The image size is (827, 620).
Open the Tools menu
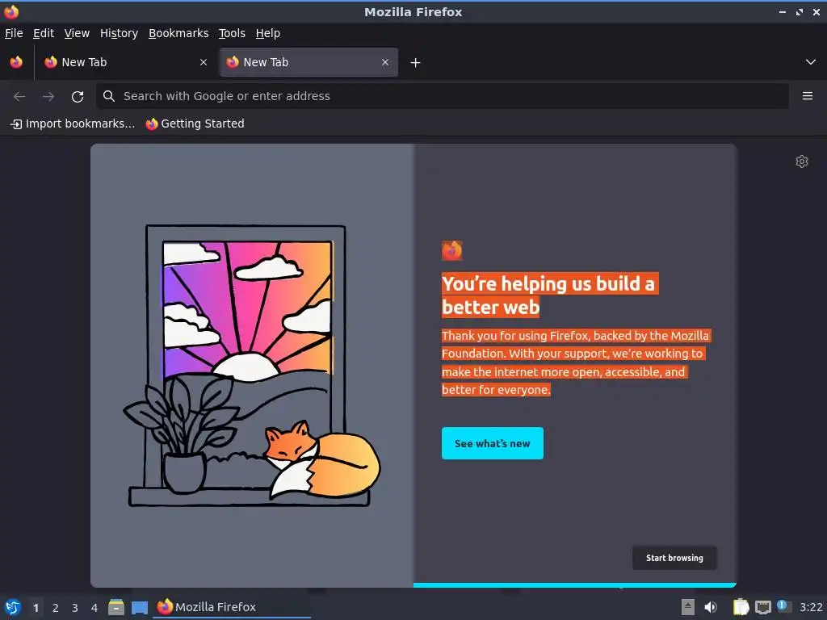pyautogui.click(x=232, y=33)
